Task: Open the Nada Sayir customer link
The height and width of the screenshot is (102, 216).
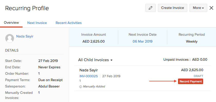Action: click(25, 36)
